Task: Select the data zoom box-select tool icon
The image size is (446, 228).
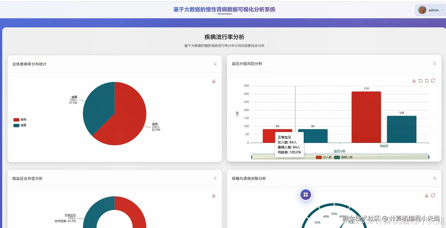Action: 420,81
